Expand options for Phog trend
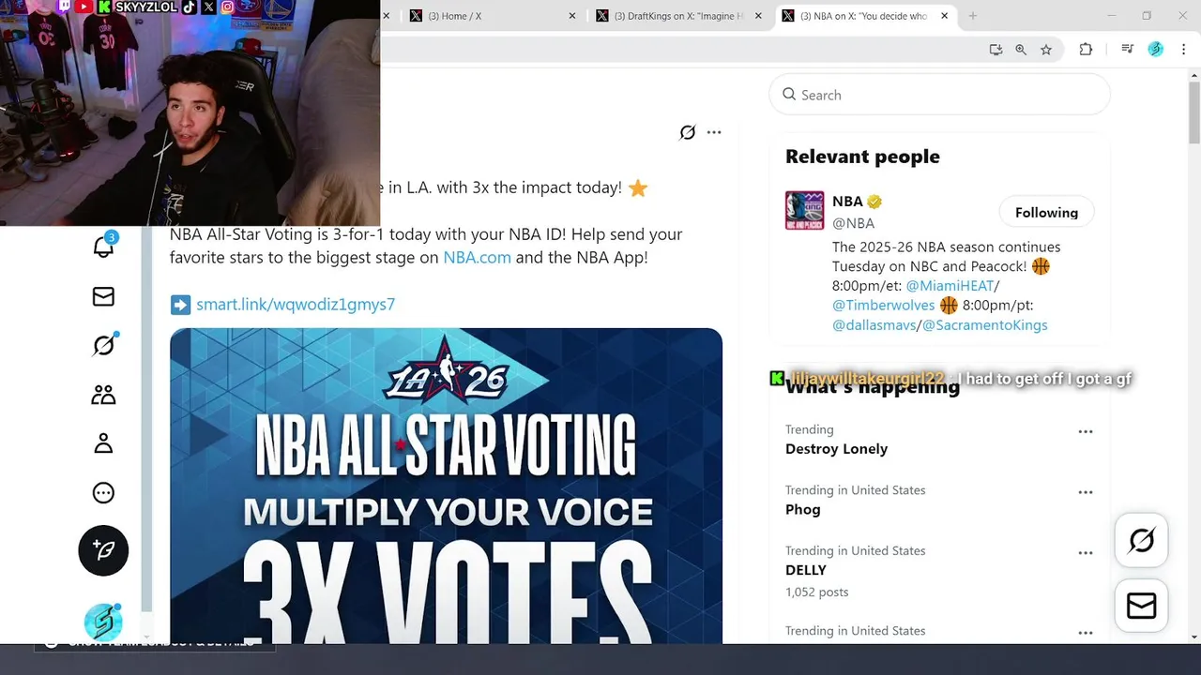The image size is (1201, 675). click(1086, 492)
